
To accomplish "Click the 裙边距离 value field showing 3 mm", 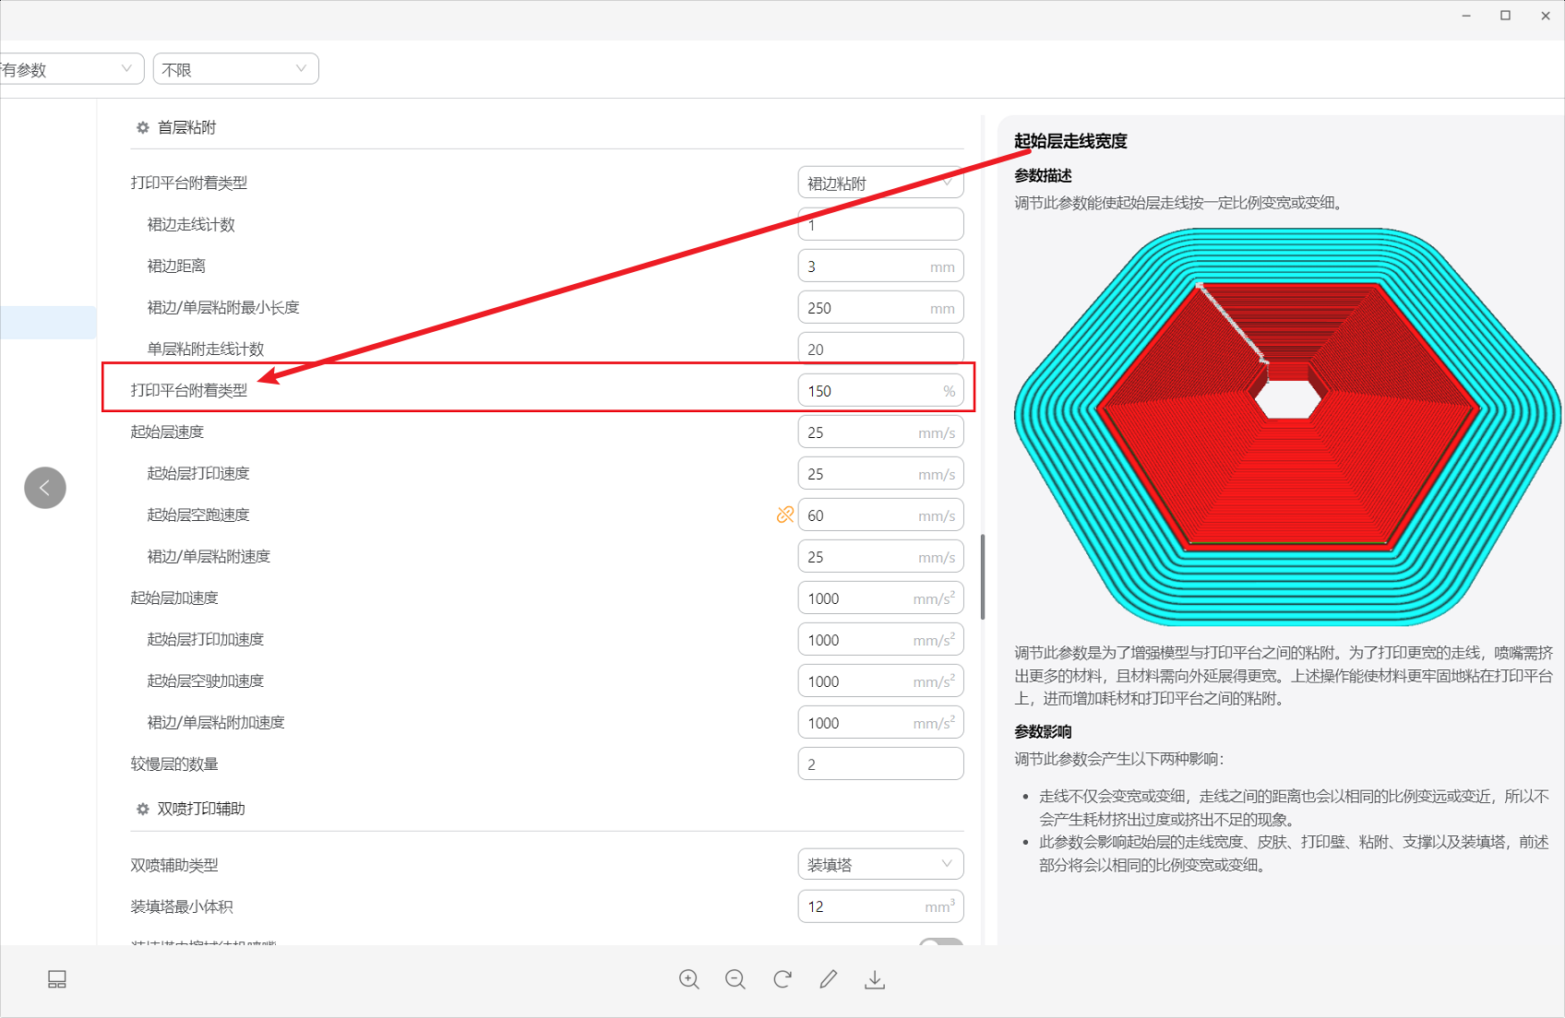I will coord(879,266).
